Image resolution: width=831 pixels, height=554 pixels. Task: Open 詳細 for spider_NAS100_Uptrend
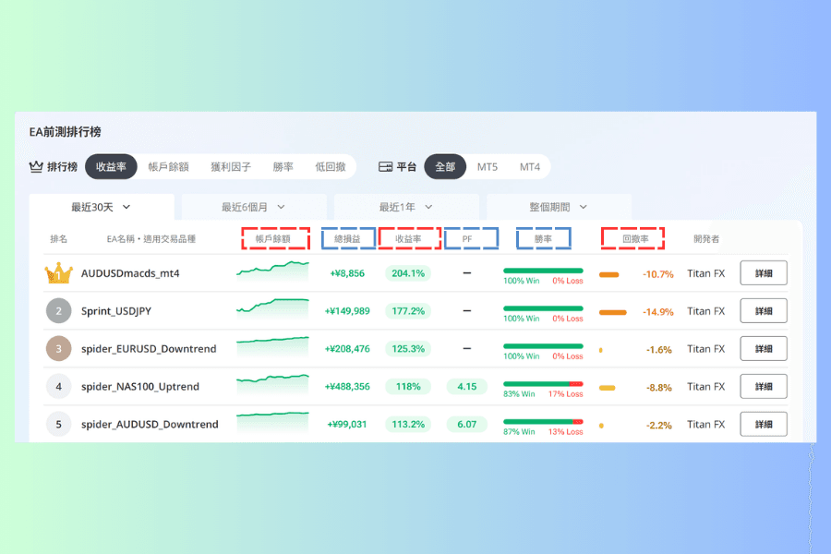point(764,387)
